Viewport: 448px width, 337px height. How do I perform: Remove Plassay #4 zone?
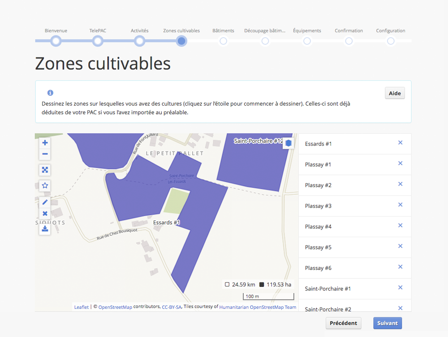point(400,226)
